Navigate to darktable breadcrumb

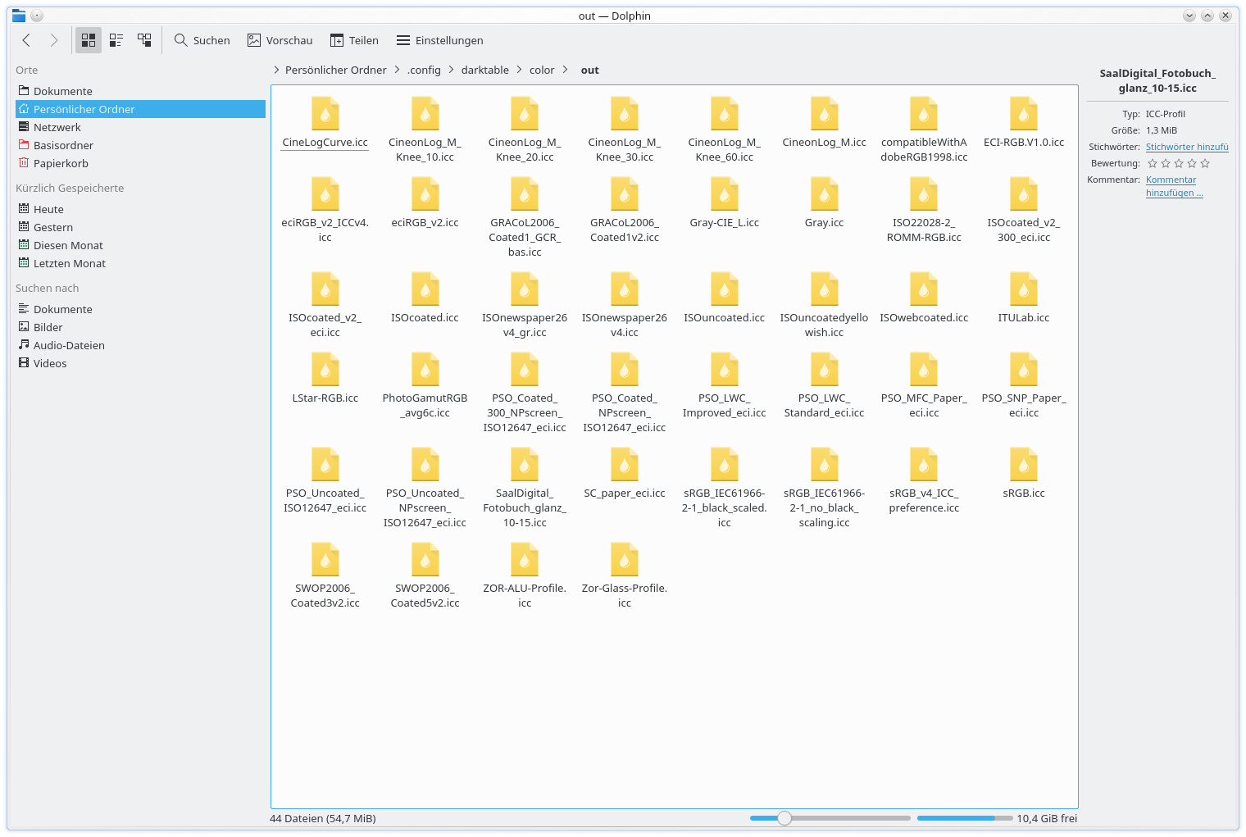pyautogui.click(x=485, y=70)
